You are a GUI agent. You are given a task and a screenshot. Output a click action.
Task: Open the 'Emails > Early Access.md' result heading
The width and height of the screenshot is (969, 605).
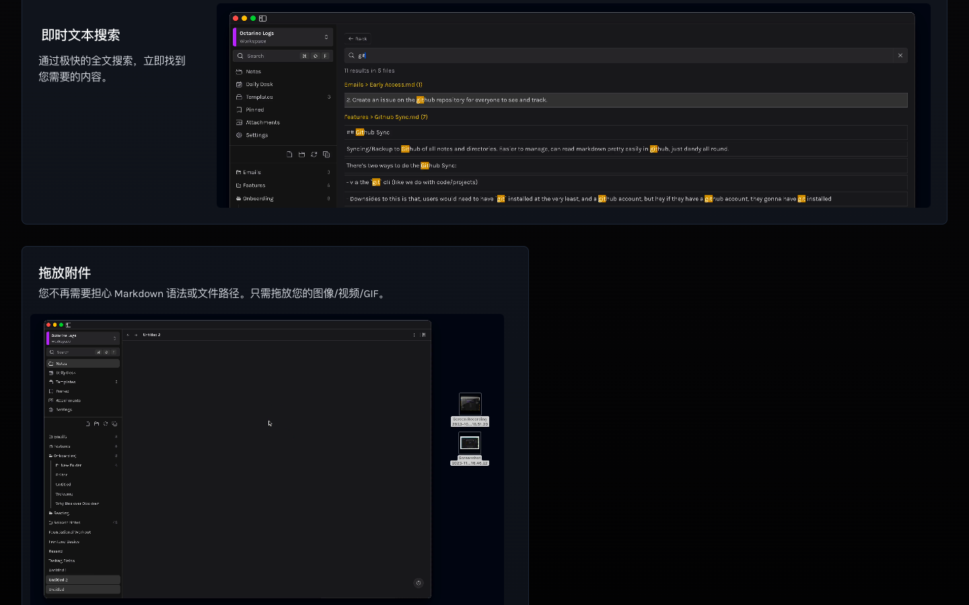[384, 85]
